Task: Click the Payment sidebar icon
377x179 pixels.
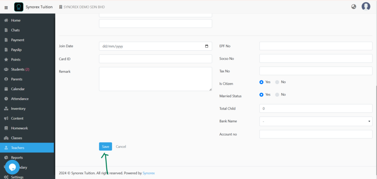Action: point(6,40)
